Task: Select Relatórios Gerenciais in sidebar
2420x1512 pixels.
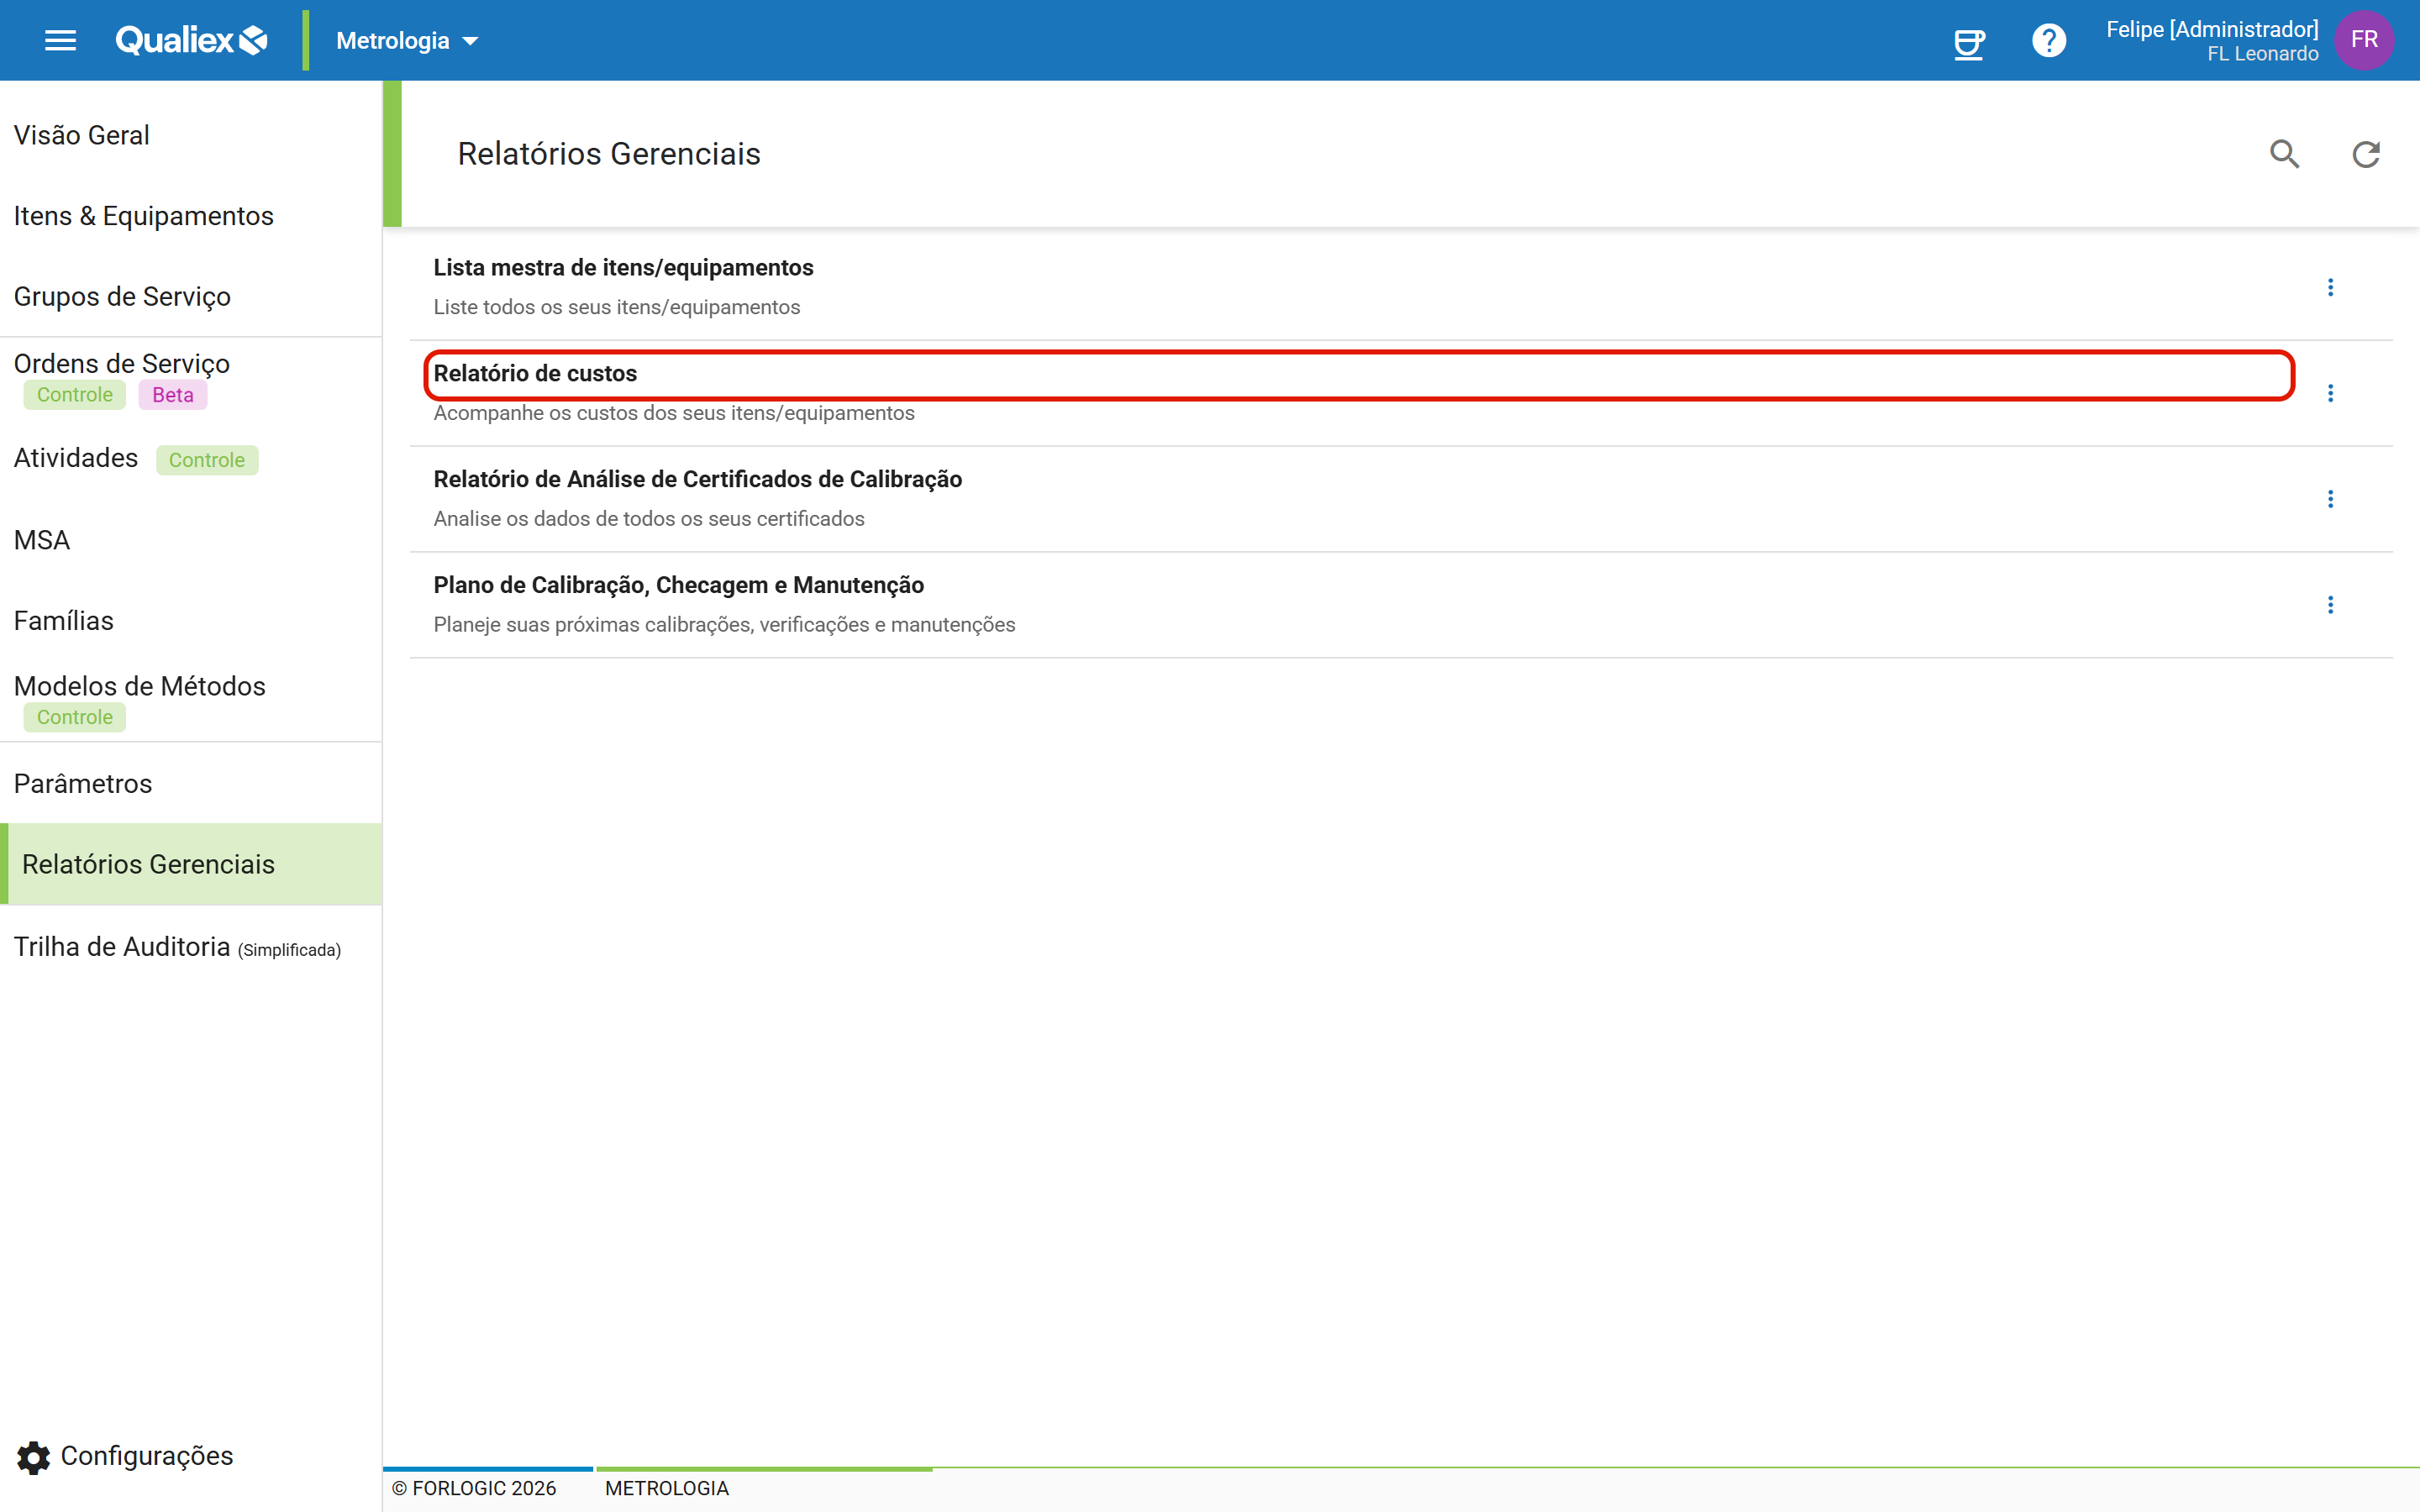Action: tap(190, 864)
